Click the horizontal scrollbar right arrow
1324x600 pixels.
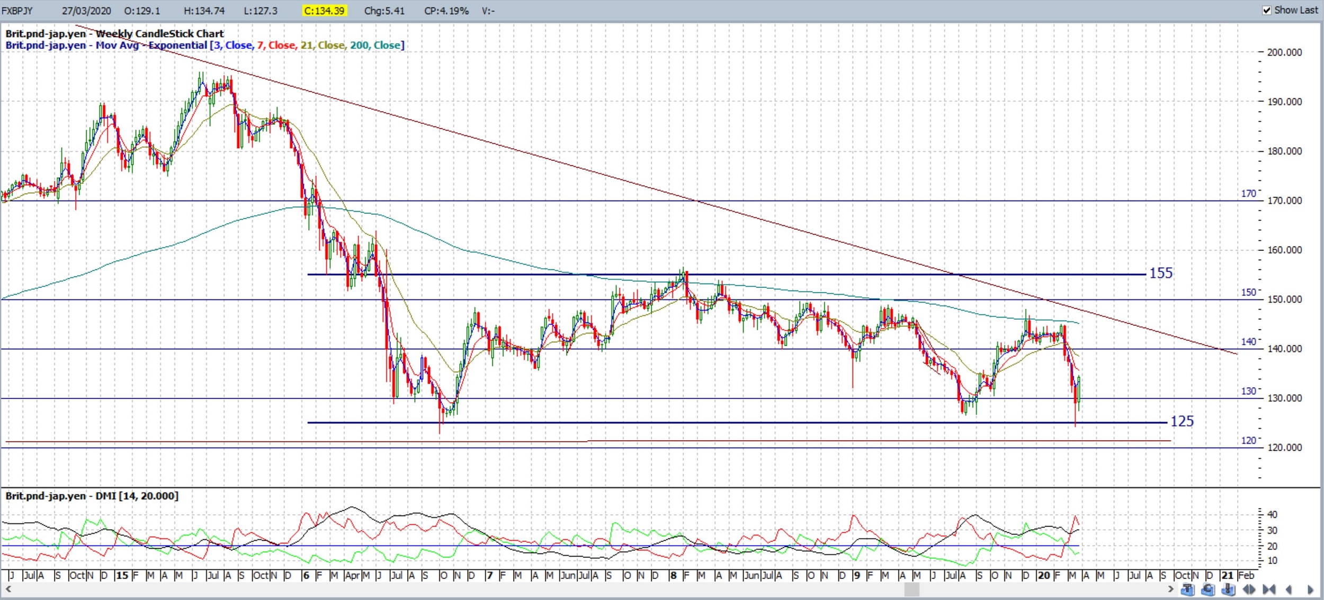(x=1171, y=589)
